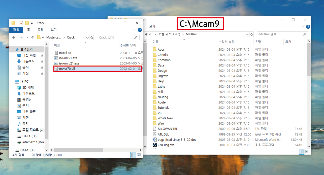Open the Mcam9 address bar history dropdown
This screenshot has width=324, height=175.
pyautogui.click(x=247, y=34)
